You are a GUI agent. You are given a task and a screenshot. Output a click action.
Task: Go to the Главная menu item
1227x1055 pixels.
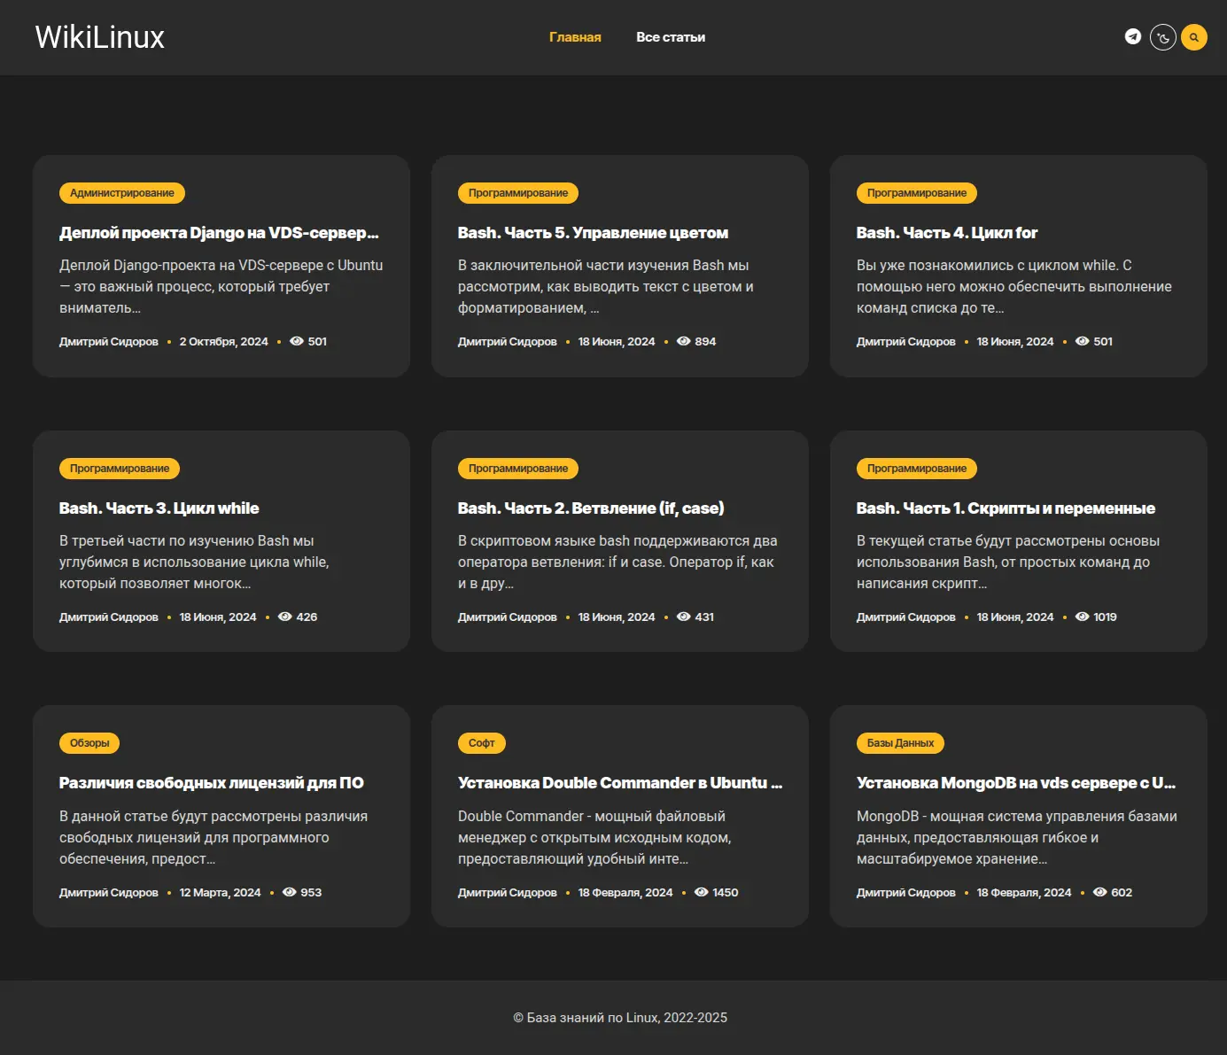click(575, 37)
